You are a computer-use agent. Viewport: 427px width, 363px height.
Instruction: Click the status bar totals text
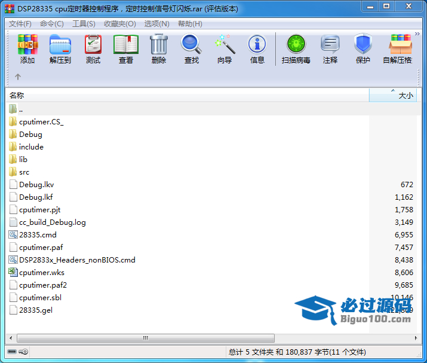[297, 352]
